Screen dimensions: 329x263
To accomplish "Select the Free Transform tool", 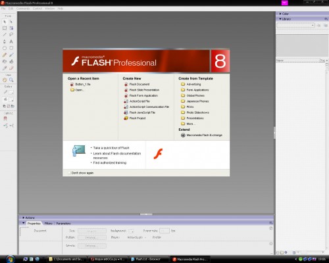I will (5, 28).
